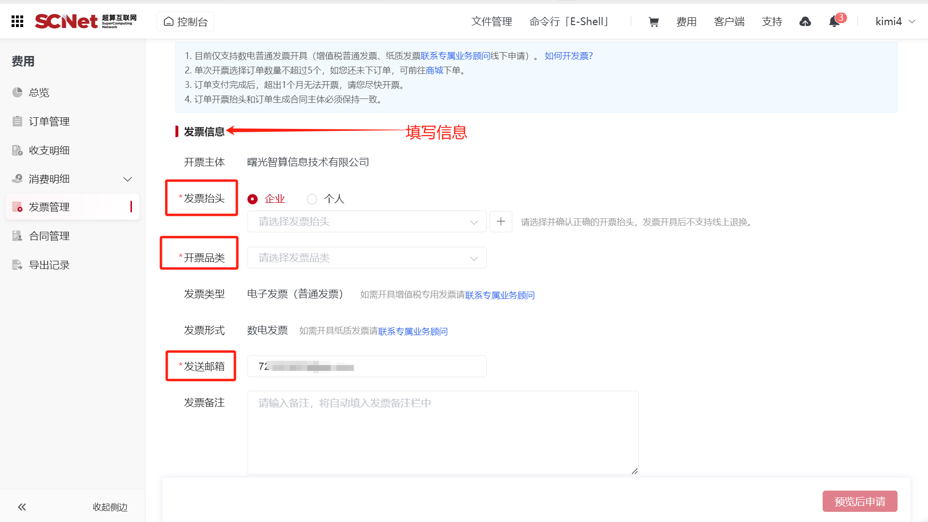Click the 预览后申请 button
The height and width of the screenshot is (522, 928).
[859, 502]
